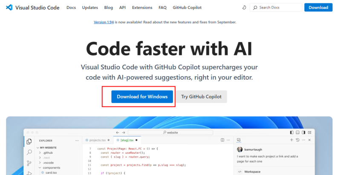Open chat panel ellipsis menu
Viewport: 341px width, 175px height.
(303, 140)
